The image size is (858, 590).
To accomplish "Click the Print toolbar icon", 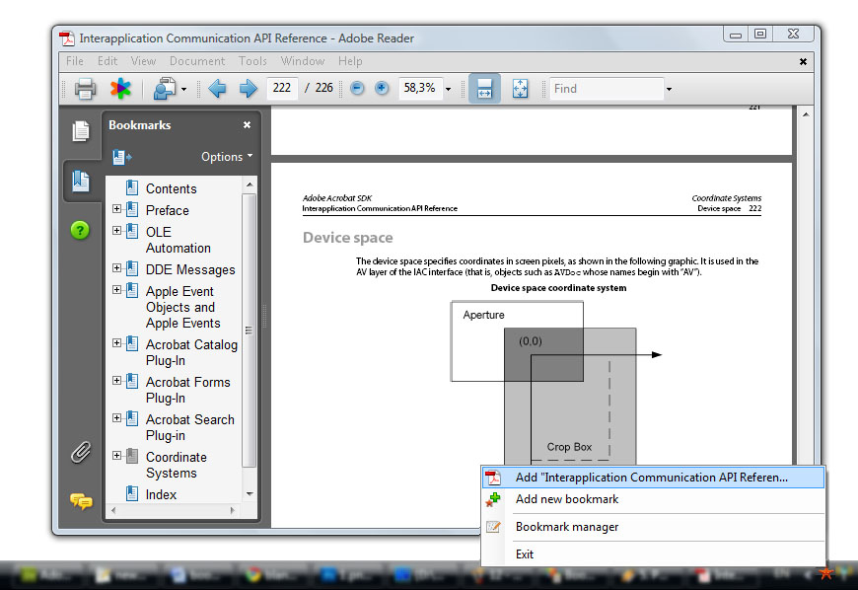I will (x=85, y=88).
